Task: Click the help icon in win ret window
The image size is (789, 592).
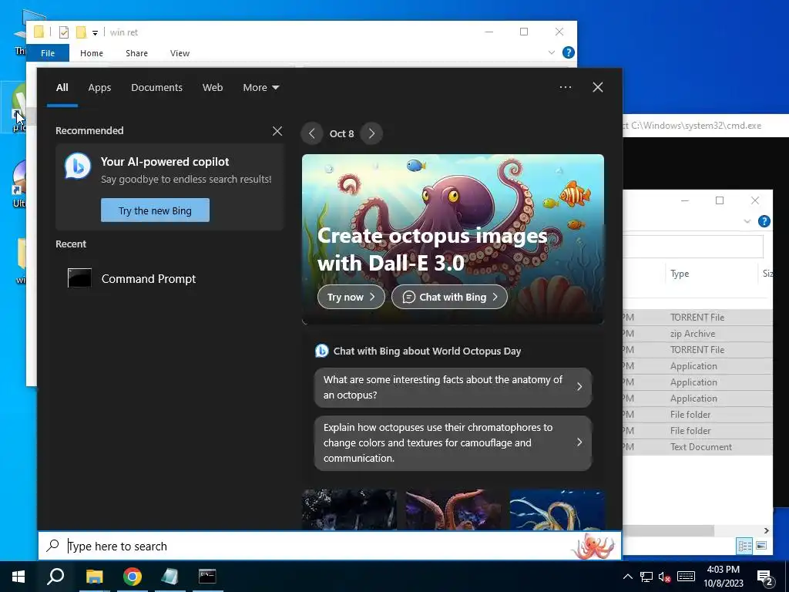Action: pos(568,52)
